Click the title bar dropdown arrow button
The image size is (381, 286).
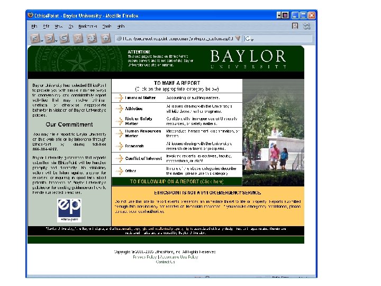[x=279, y=15]
